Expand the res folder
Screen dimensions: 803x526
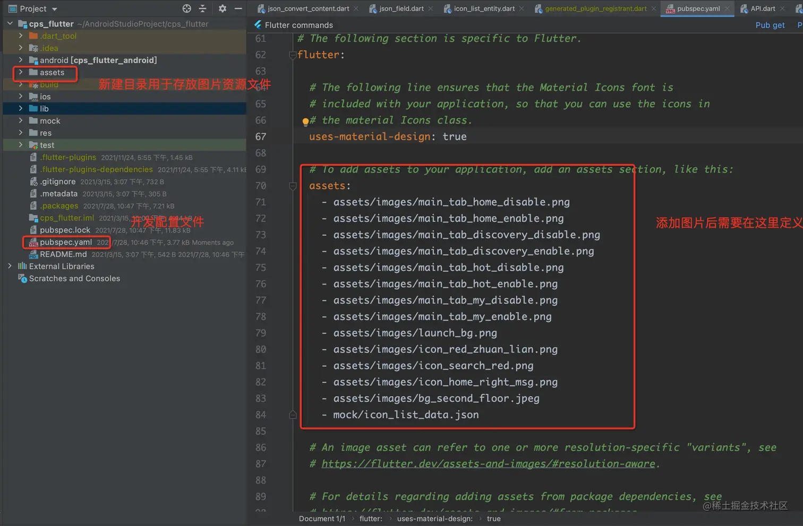[21, 133]
